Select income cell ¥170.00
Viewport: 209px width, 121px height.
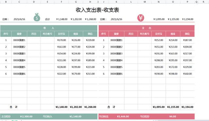click(62, 40)
